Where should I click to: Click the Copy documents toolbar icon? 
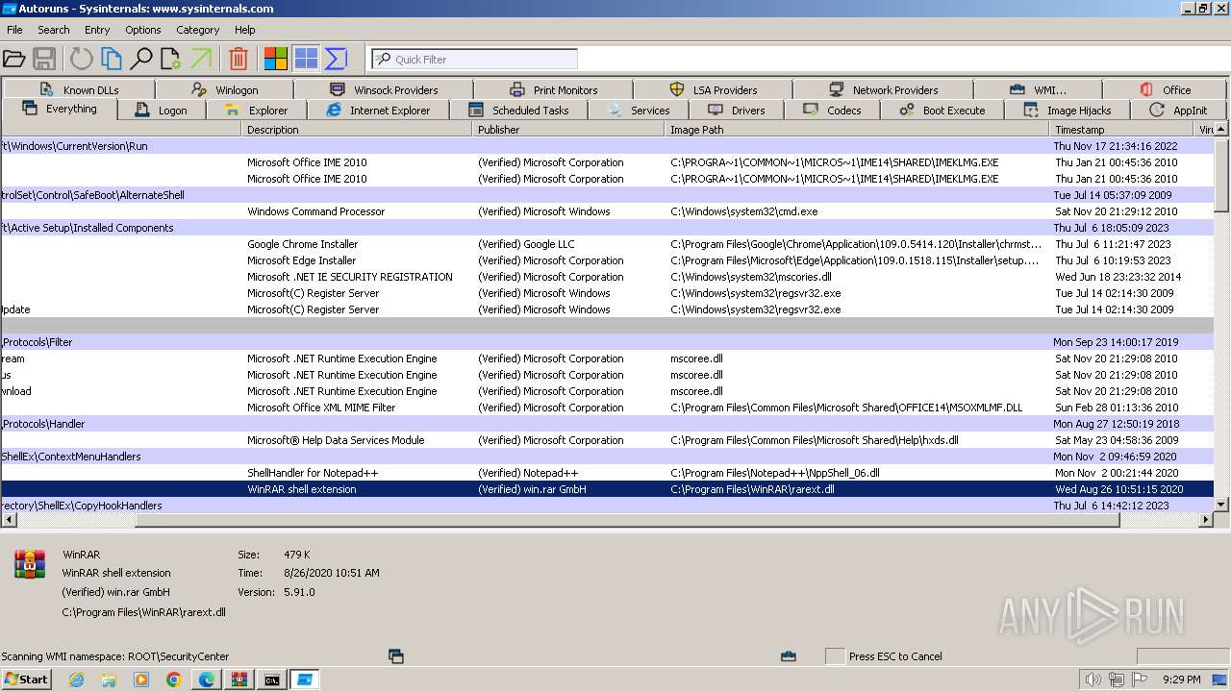coord(112,59)
